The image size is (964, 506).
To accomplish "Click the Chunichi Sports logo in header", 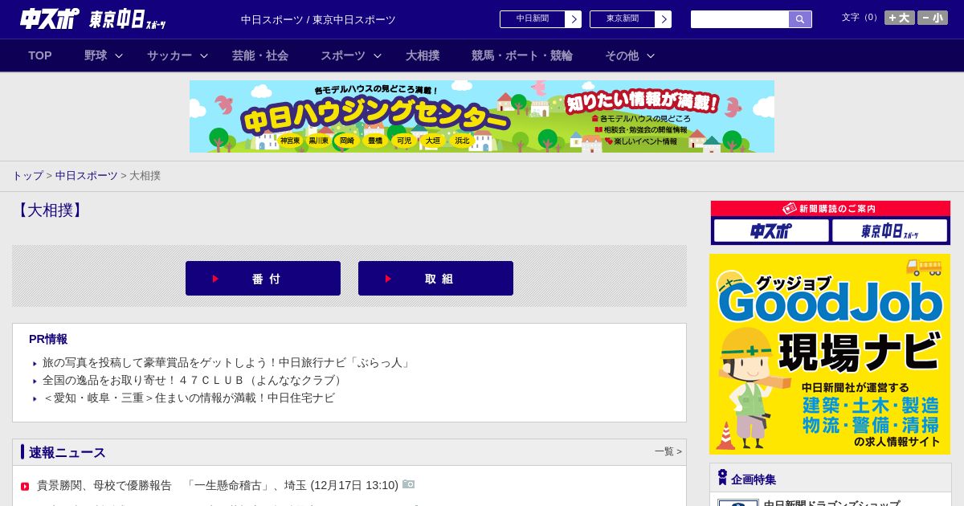I will 49,18.
